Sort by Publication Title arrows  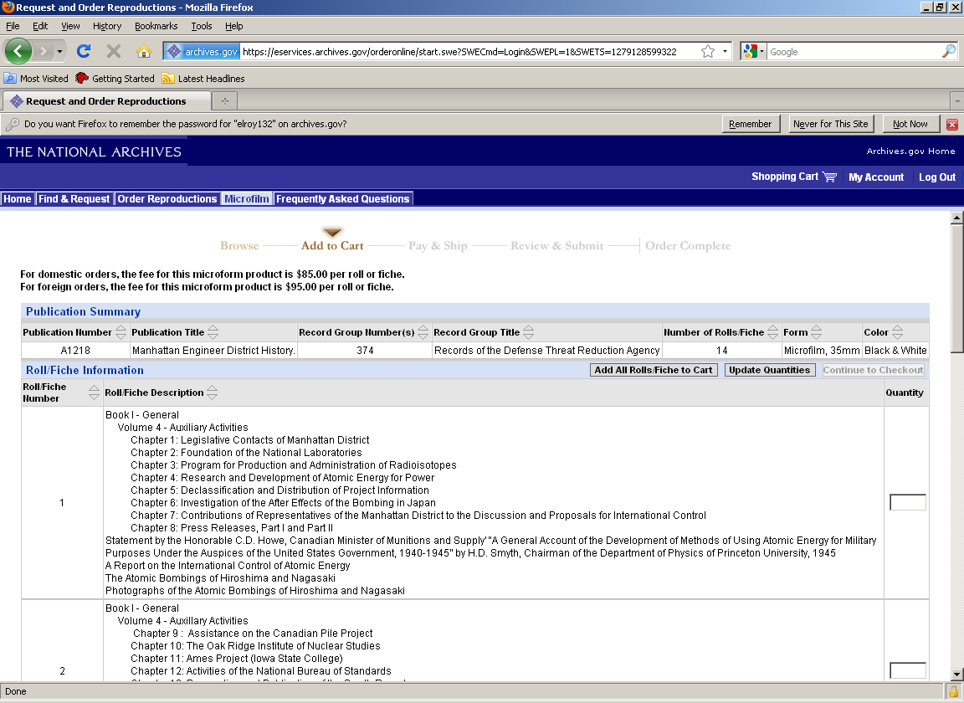[213, 332]
